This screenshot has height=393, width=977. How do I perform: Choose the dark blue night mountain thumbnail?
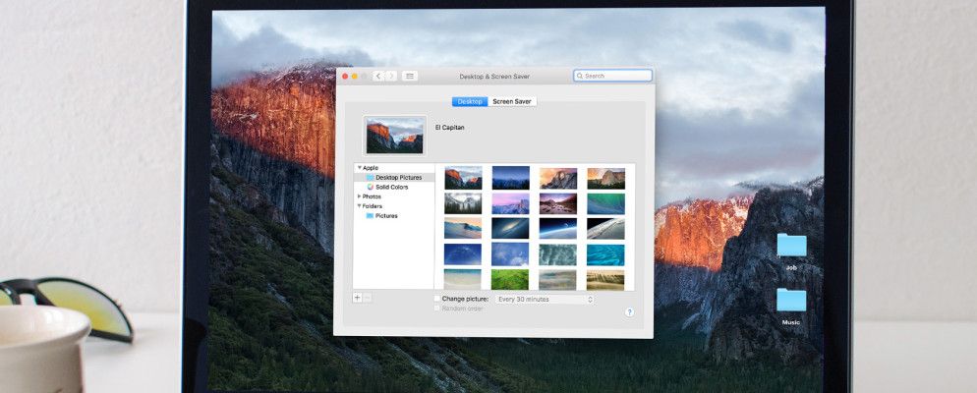point(510,178)
